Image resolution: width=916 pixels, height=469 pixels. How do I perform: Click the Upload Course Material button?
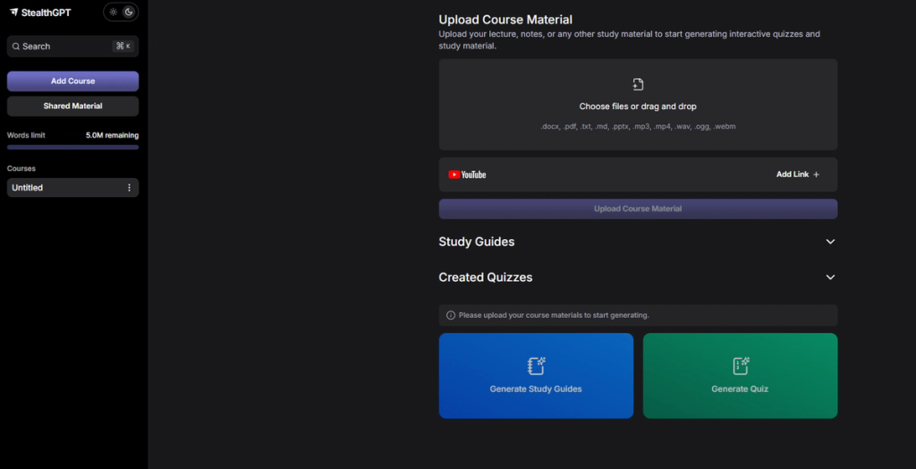[x=638, y=209]
